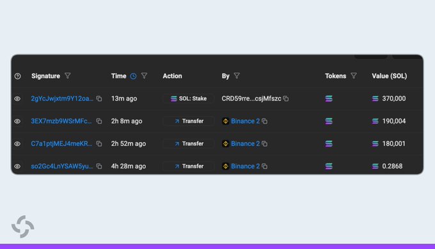This screenshot has width=435, height=249.
Task: Click the help question-mark icon in header
Action: coord(17,76)
